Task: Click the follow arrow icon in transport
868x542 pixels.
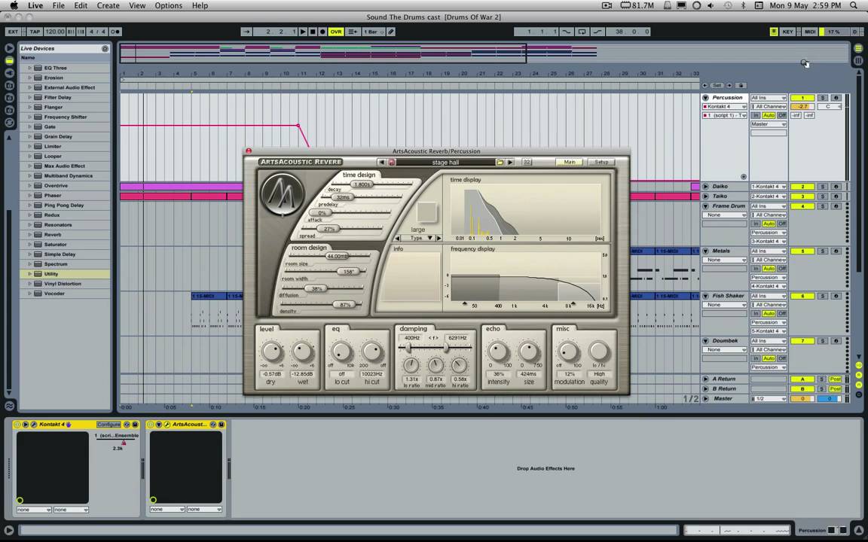Action: pyautogui.click(x=246, y=32)
